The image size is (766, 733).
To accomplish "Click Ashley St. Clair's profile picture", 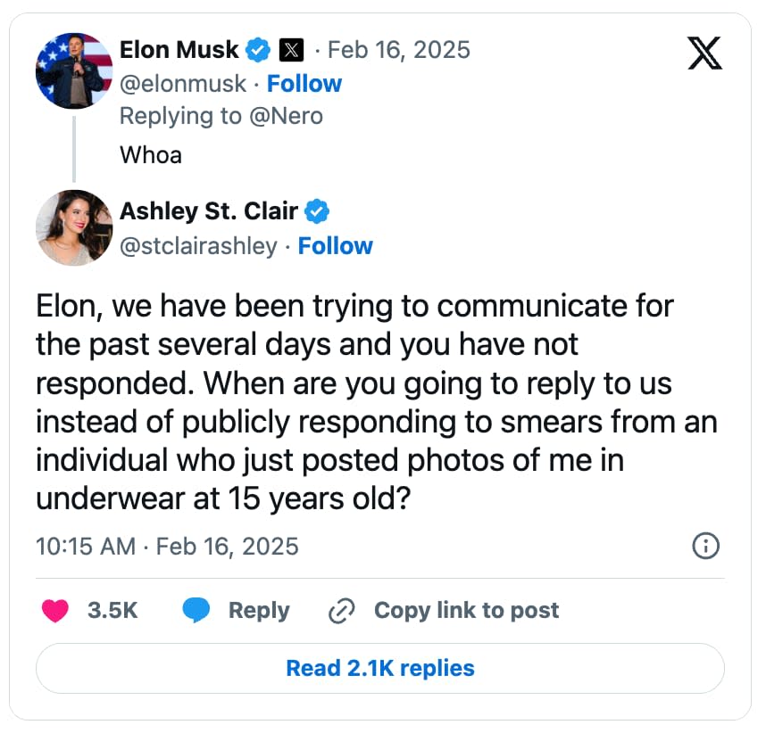I will tap(74, 228).
